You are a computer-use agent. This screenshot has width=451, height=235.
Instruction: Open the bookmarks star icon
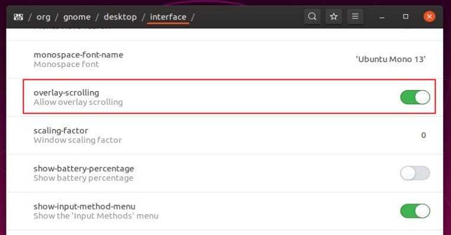click(334, 17)
